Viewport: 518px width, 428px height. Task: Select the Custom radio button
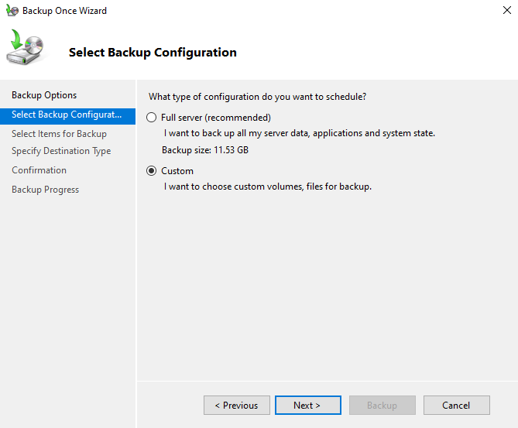tap(151, 171)
